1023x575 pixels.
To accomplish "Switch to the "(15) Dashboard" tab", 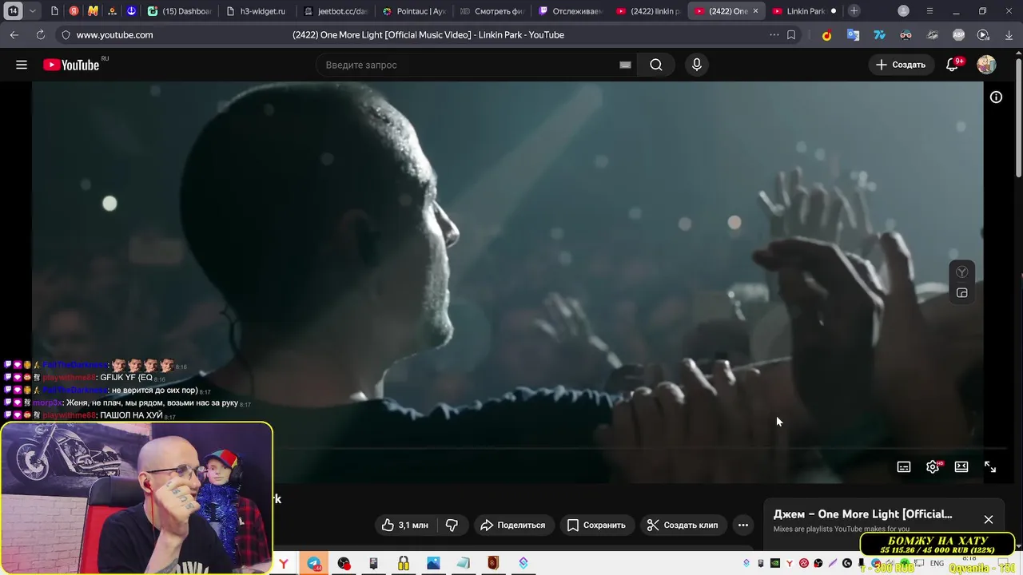I will tap(181, 11).
